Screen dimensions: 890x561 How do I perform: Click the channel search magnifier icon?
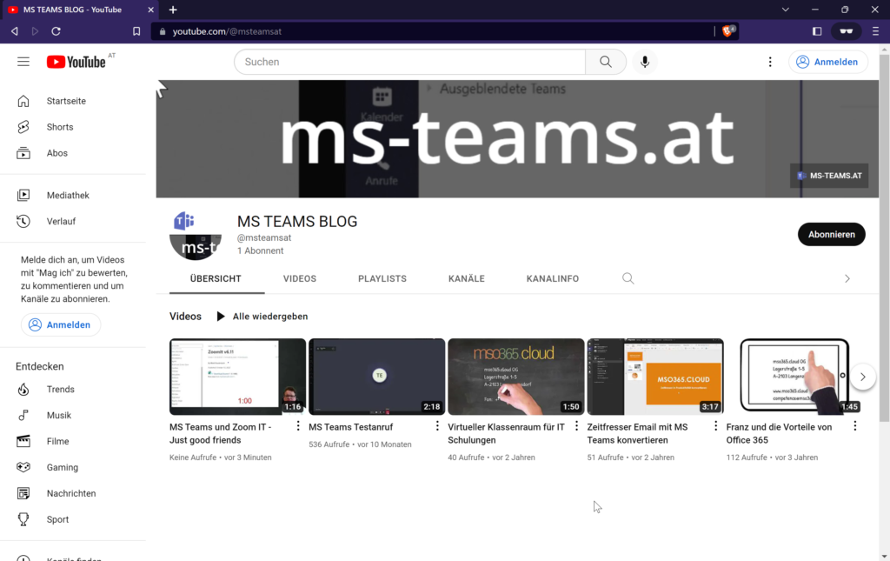[628, 279]
